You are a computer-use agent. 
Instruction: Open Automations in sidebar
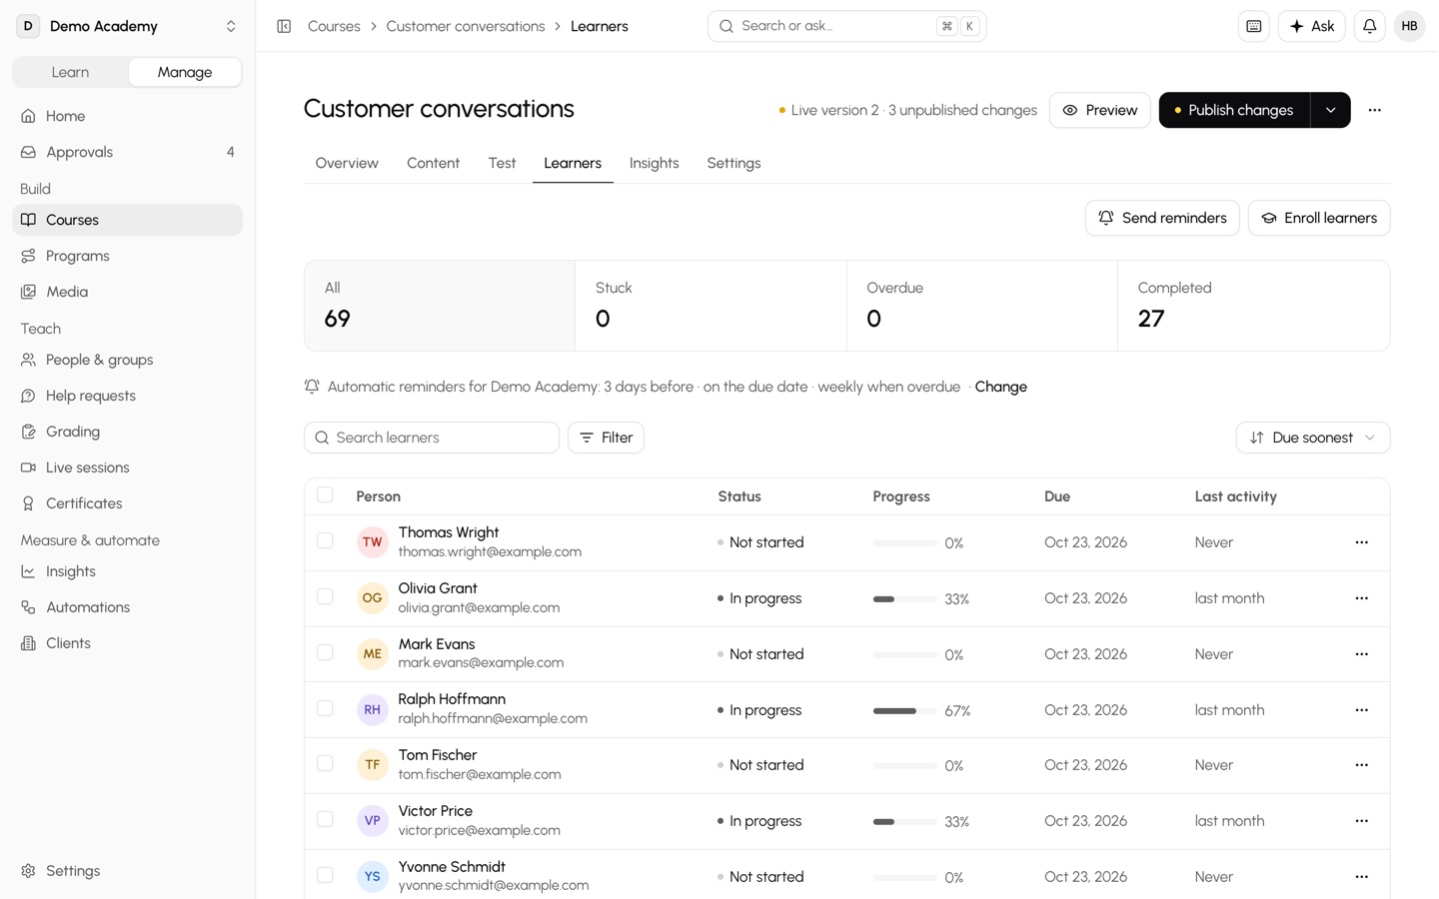128,607
